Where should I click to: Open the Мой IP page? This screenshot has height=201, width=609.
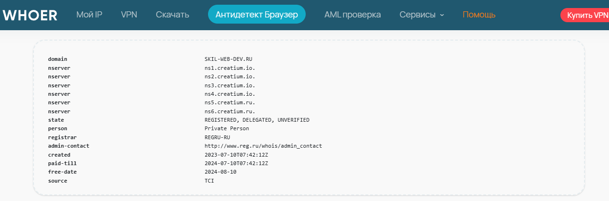coord(89,15)
